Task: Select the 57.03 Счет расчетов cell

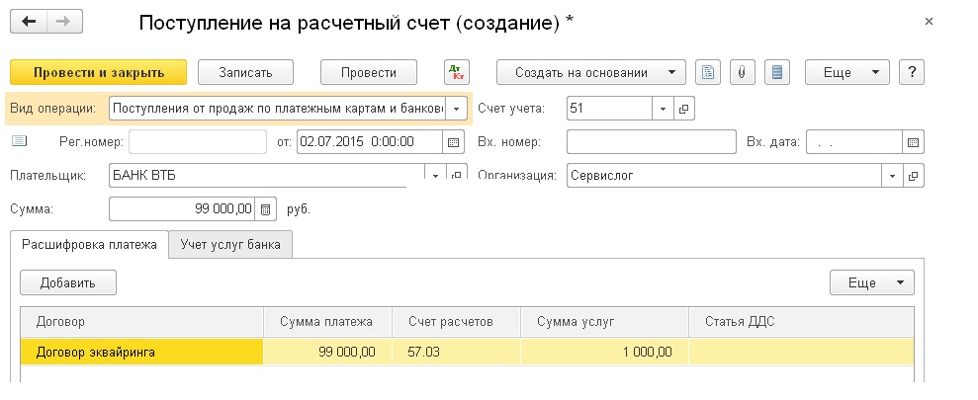Action: click(x=456, y=352)
